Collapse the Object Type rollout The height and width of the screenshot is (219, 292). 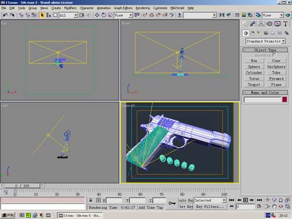(265, 50)
